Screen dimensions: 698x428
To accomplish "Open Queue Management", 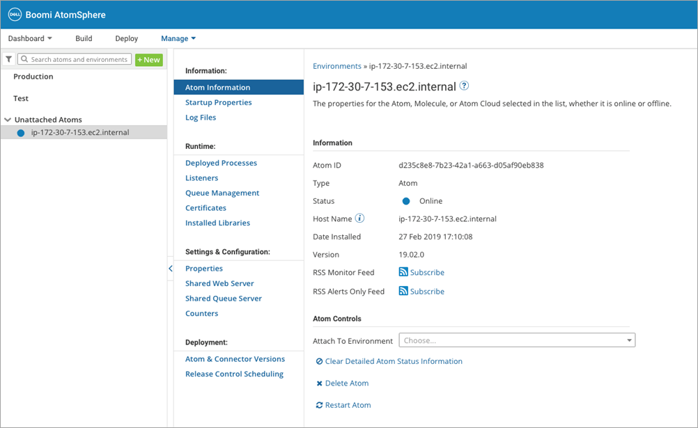I will pos(222,193).
